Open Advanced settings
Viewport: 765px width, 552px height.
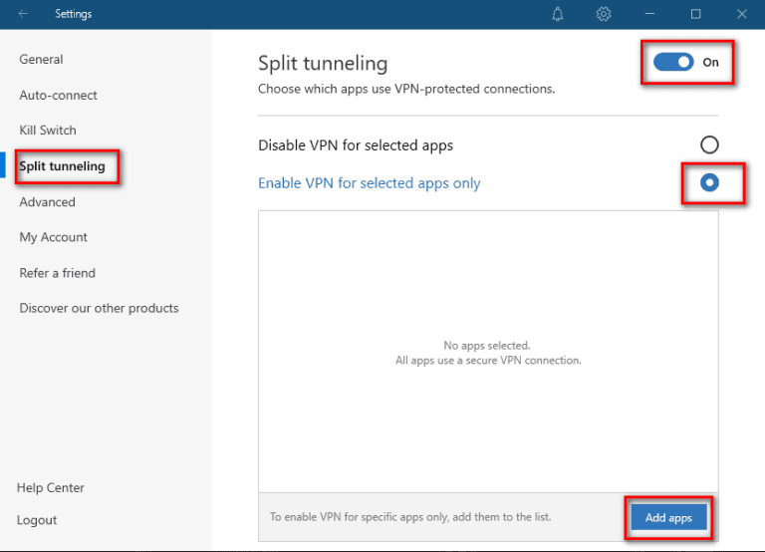pos(47,202)
